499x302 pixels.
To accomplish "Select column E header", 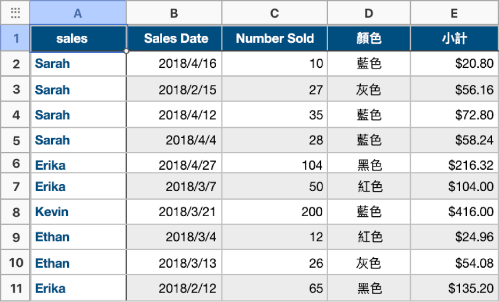I will click(x=454, y=13).
